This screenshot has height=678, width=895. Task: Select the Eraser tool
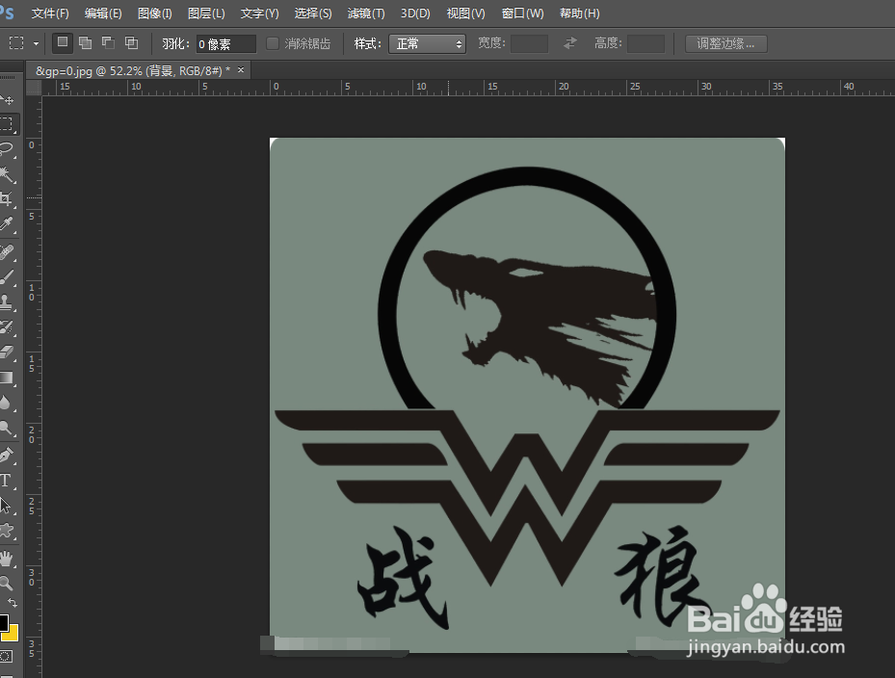tap(8, 352)
